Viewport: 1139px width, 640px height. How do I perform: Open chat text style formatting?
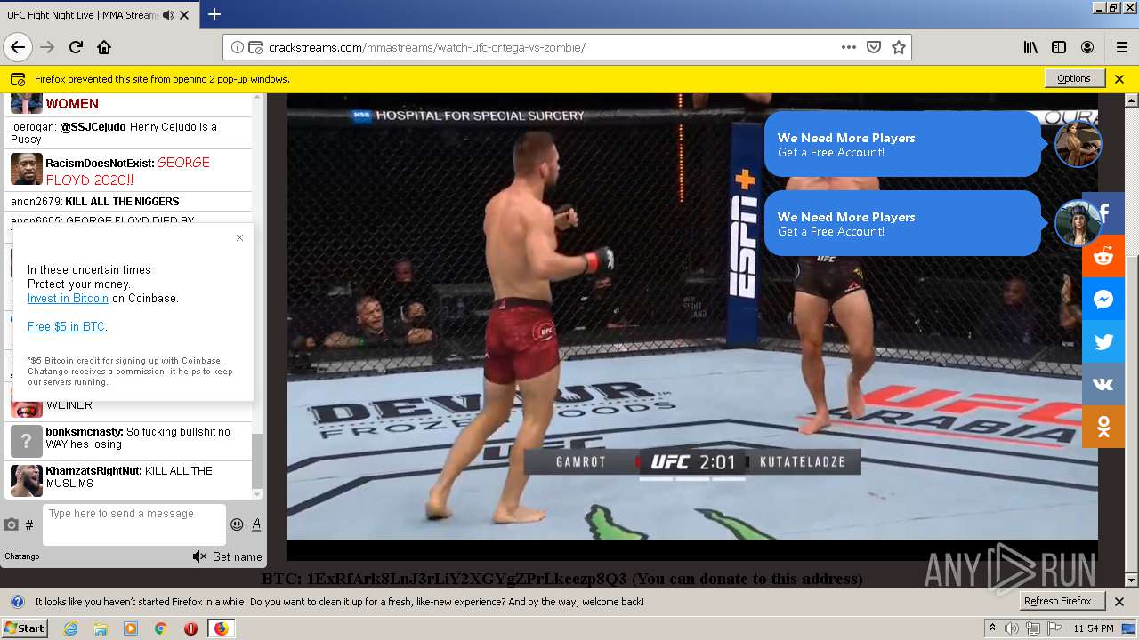pos(256,524)
